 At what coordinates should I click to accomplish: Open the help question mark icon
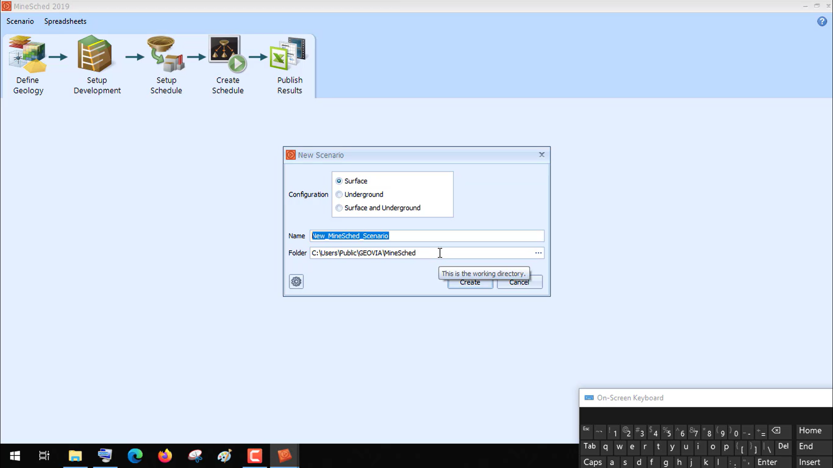(x=822, y=21)
